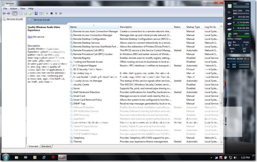Open Help using the blue question-mark icon

pos(36,13)
